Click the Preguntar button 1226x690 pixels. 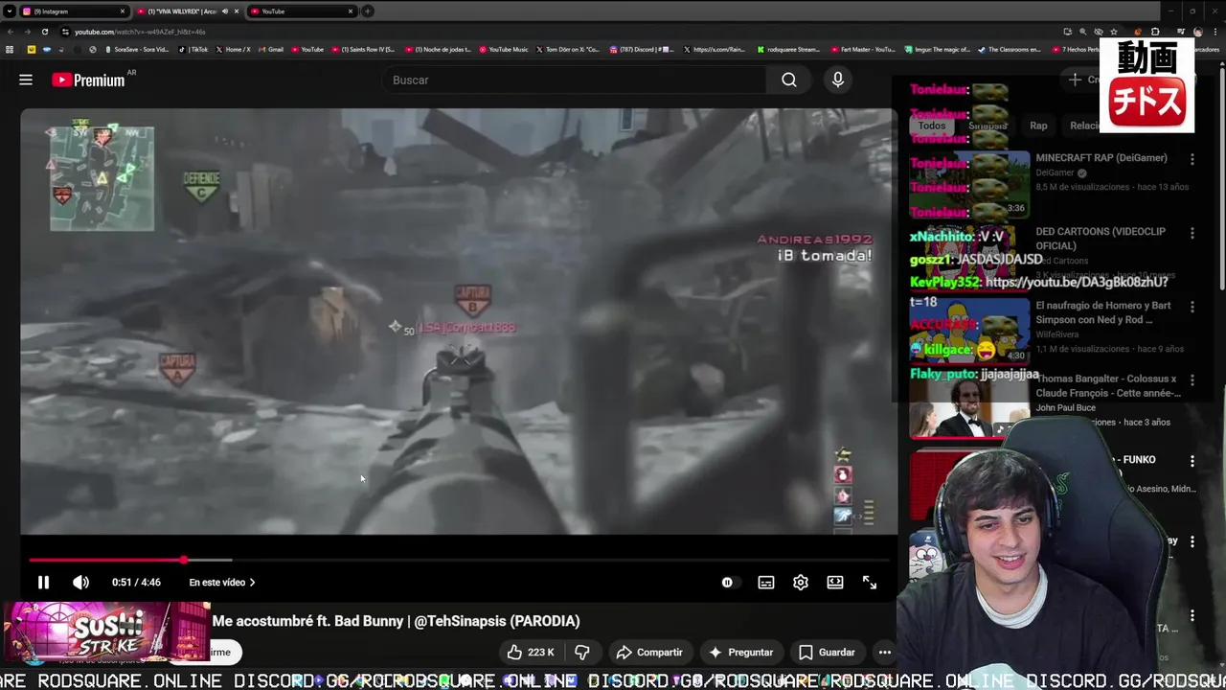click(x=739, y=653)
